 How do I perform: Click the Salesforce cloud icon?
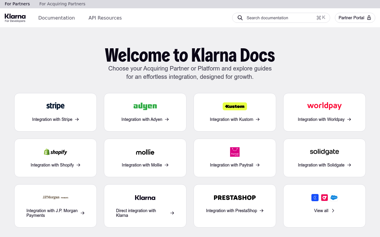click(x=334, y=198)
